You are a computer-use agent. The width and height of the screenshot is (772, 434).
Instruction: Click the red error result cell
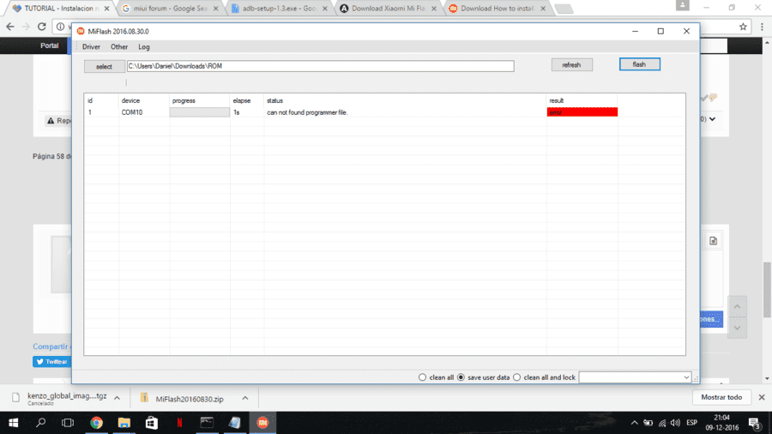582,112
